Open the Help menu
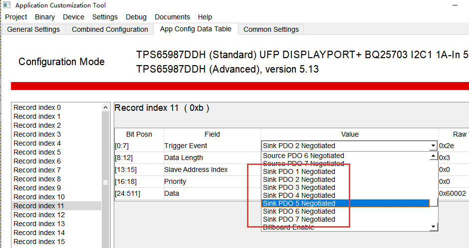Screen dimensions: 469x248 [x=205, y=17]
